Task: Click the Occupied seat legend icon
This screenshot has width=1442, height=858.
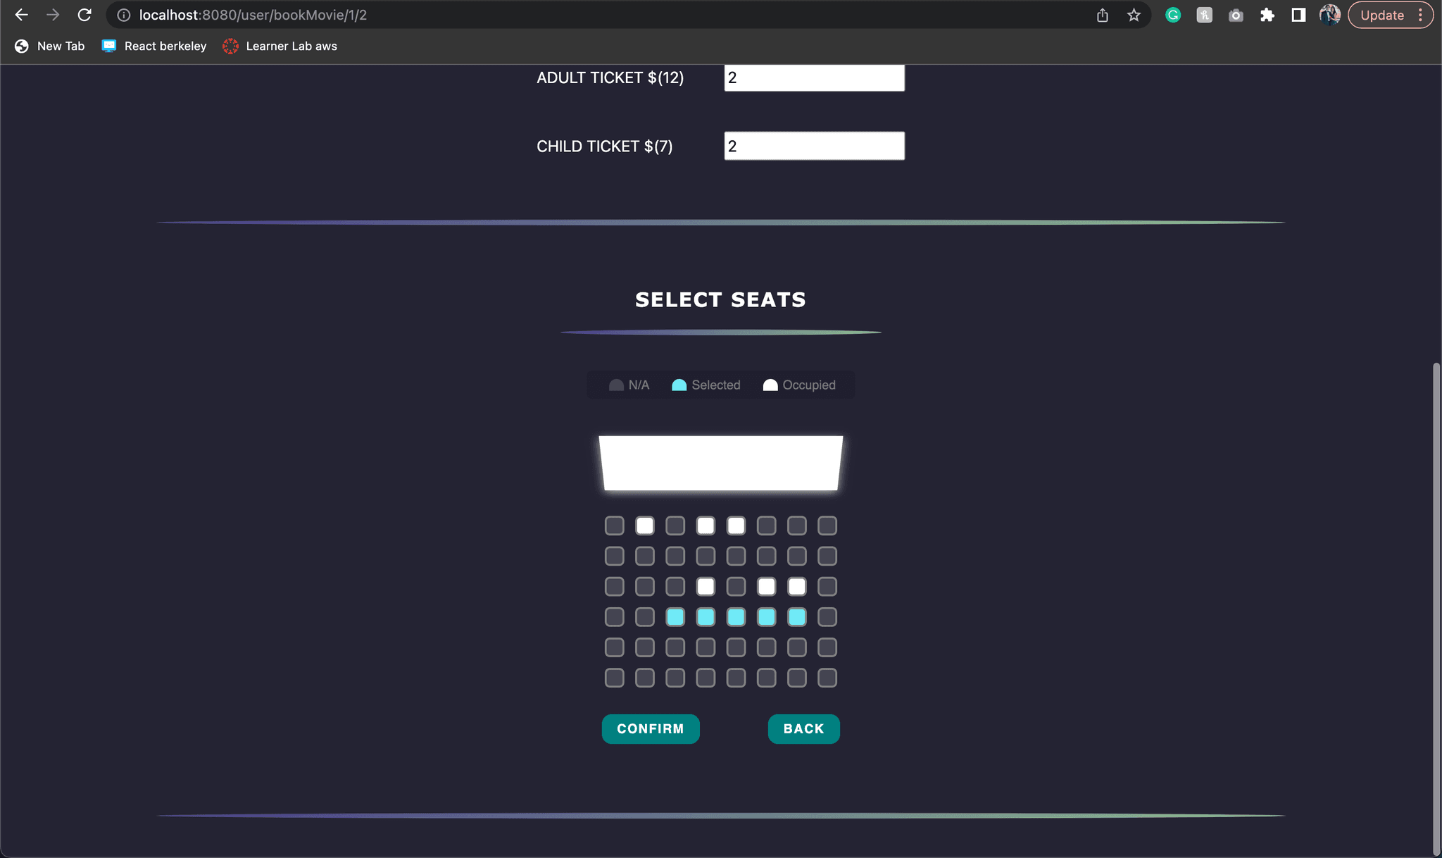Action: tap(770, 385)
